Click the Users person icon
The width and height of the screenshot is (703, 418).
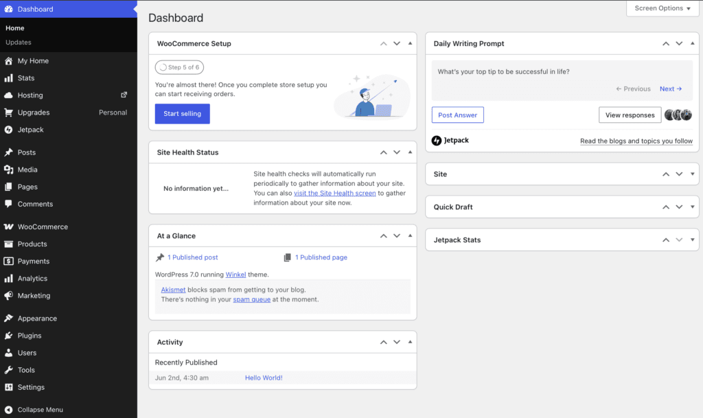point(8,353)
